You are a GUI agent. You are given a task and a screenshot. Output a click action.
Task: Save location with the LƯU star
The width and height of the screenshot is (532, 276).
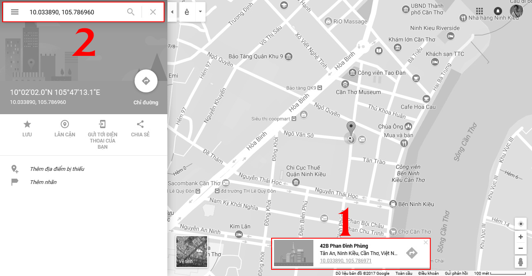click(x=27, y=124)
